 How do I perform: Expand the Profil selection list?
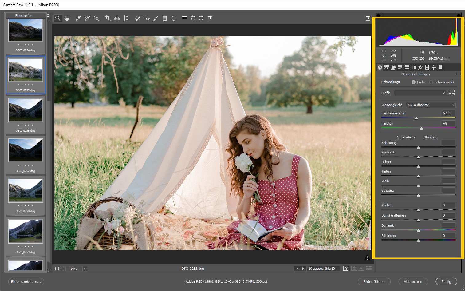pyautogui.click(x=420, y=93)
